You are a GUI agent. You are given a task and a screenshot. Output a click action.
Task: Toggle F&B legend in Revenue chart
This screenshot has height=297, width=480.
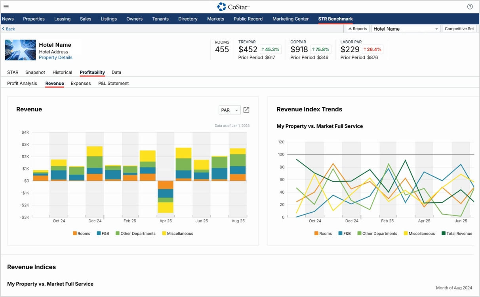tap(103, 234)
